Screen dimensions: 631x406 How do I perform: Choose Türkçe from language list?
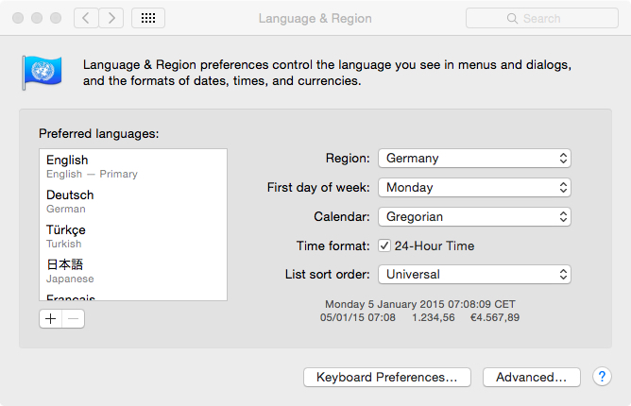(x=132, y=235)
